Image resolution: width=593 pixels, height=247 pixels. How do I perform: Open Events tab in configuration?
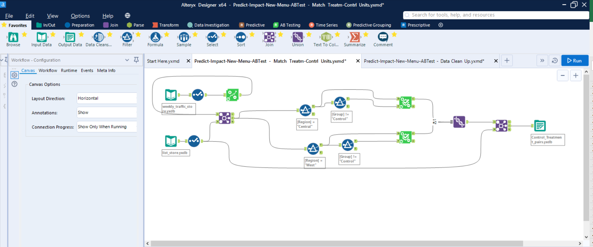click(87, 71)
